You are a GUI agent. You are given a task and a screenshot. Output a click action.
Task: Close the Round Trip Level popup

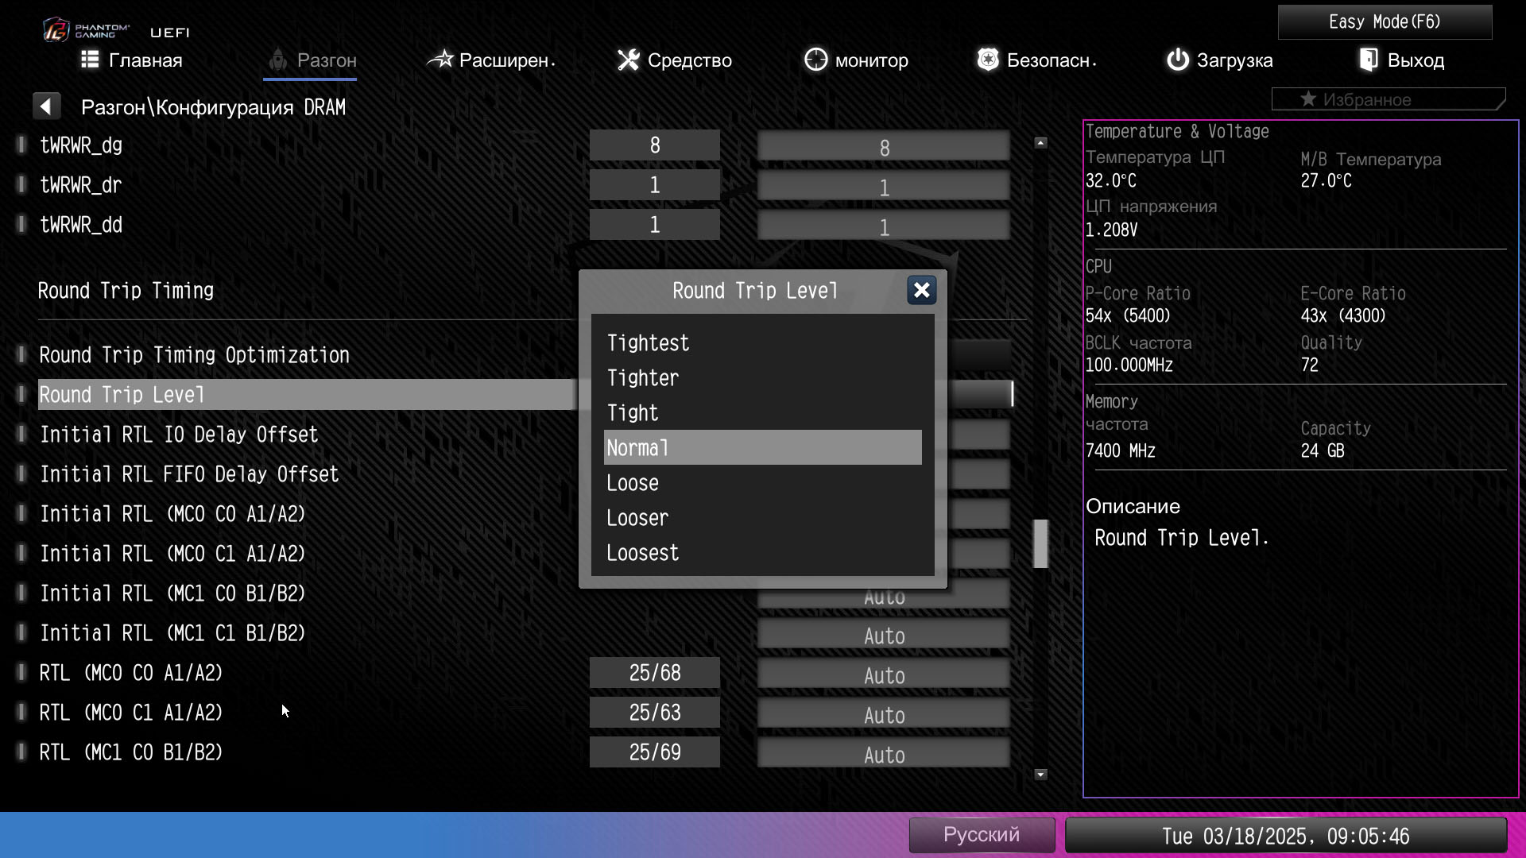(x=921, y=290)
